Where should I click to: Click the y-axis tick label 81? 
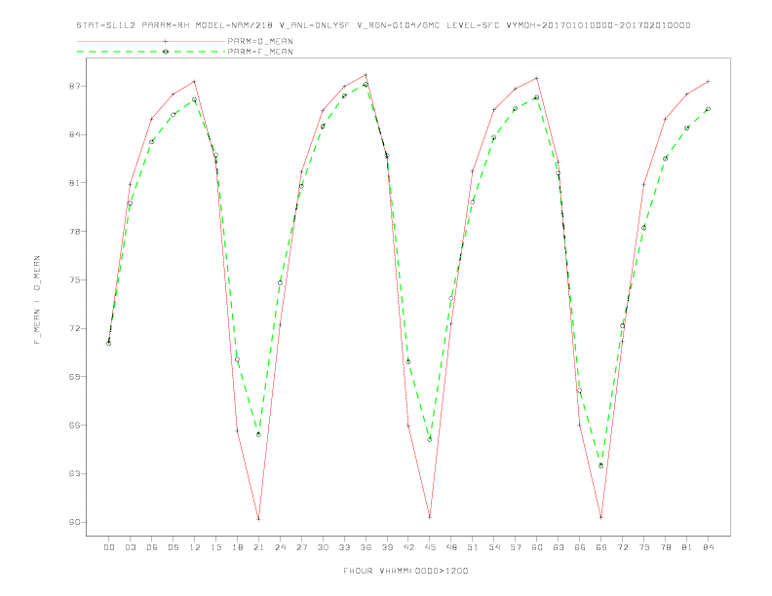click(x=75, y=183)
